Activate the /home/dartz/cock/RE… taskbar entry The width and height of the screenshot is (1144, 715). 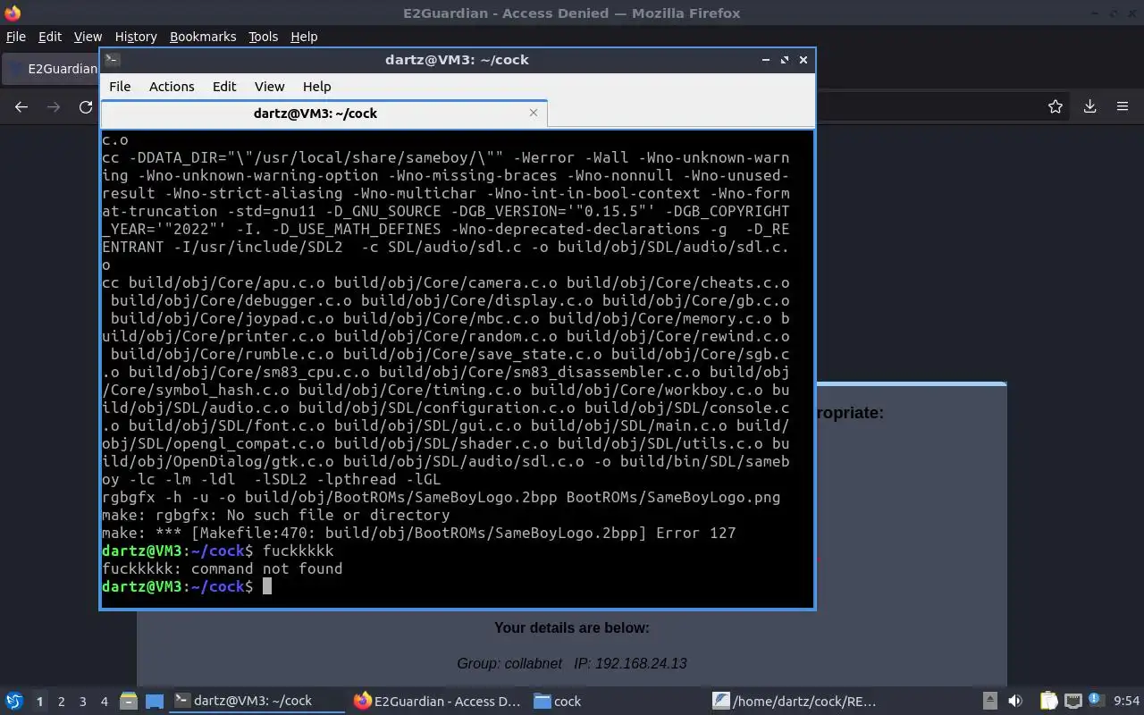(795, 702)
